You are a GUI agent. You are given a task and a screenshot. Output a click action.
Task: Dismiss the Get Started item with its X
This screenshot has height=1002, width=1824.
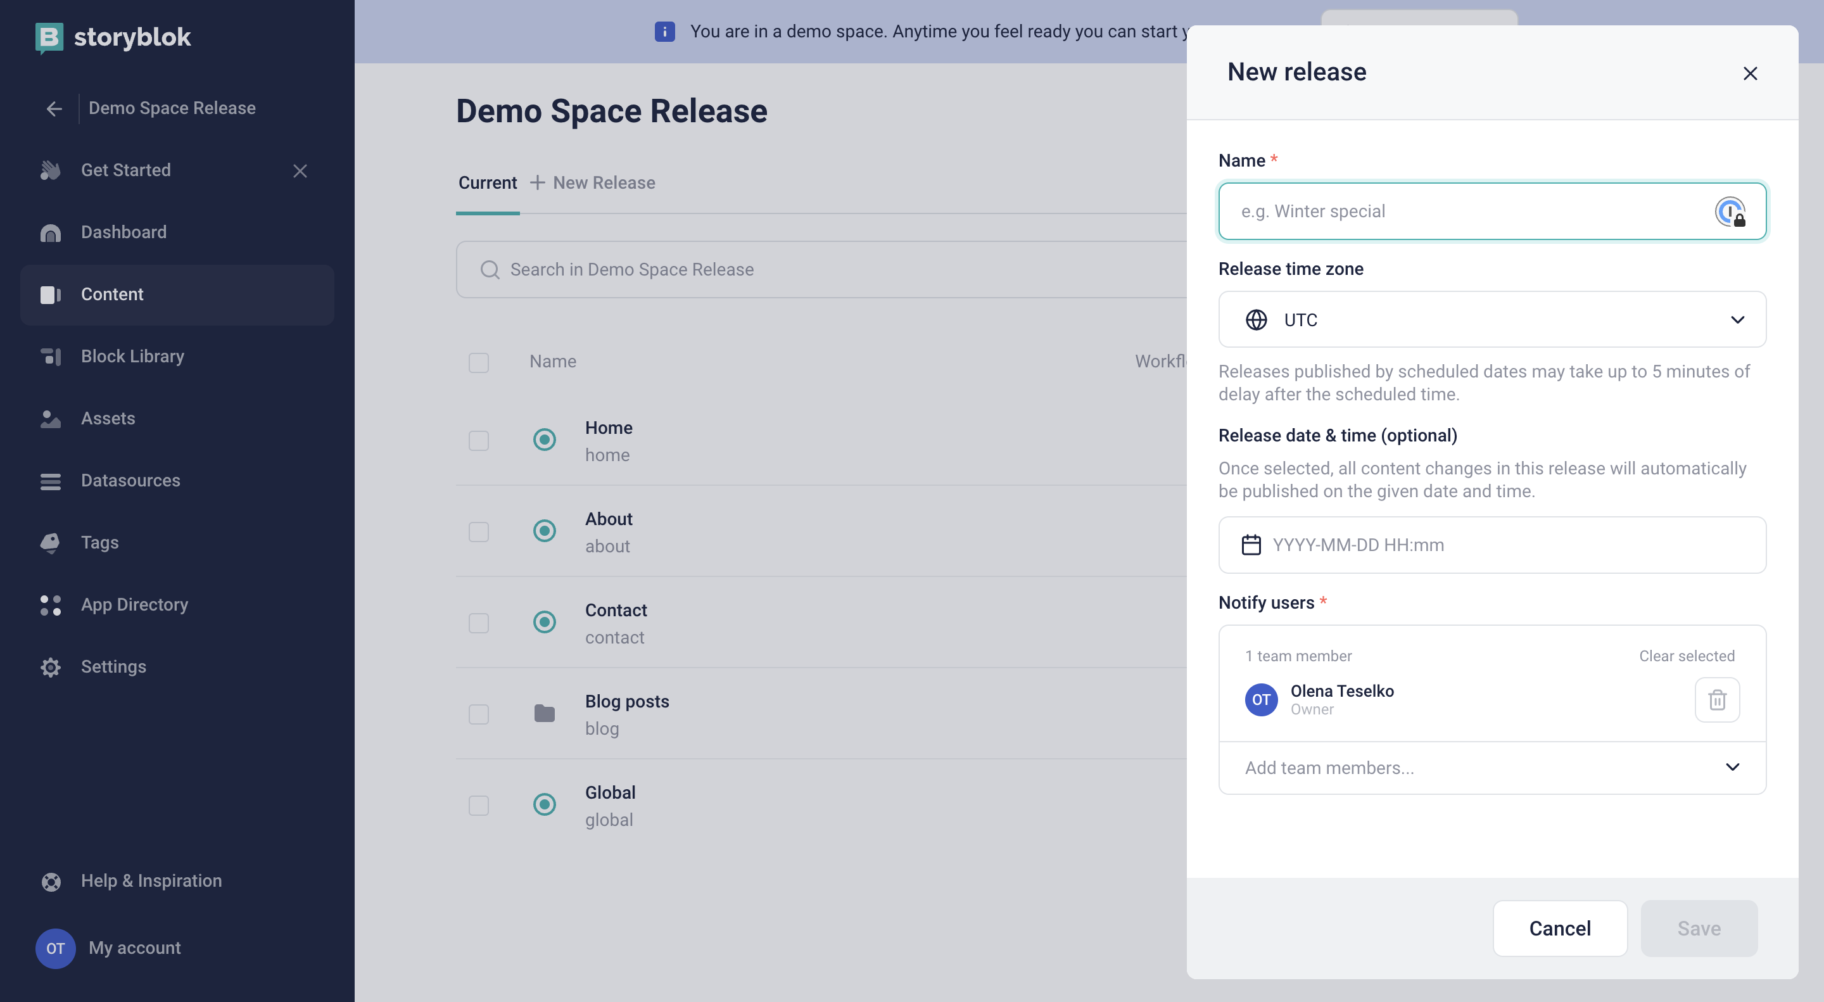click(x=300, y=170)
